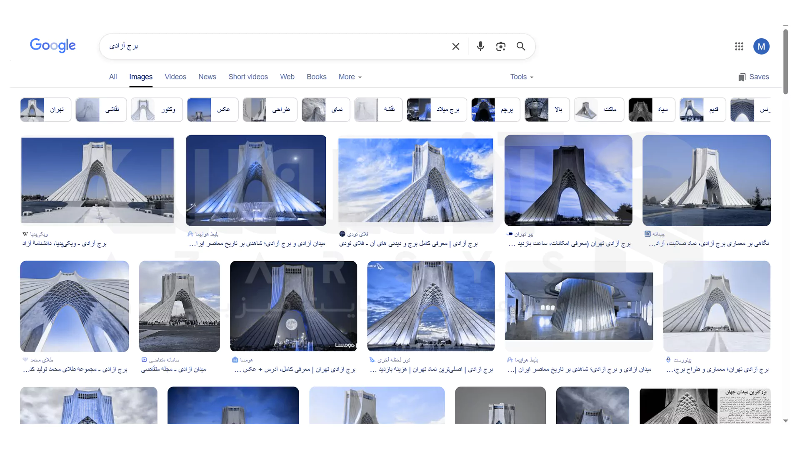Click the Google logo
This screenshot has height=450, width=800.
pos(53,45)
